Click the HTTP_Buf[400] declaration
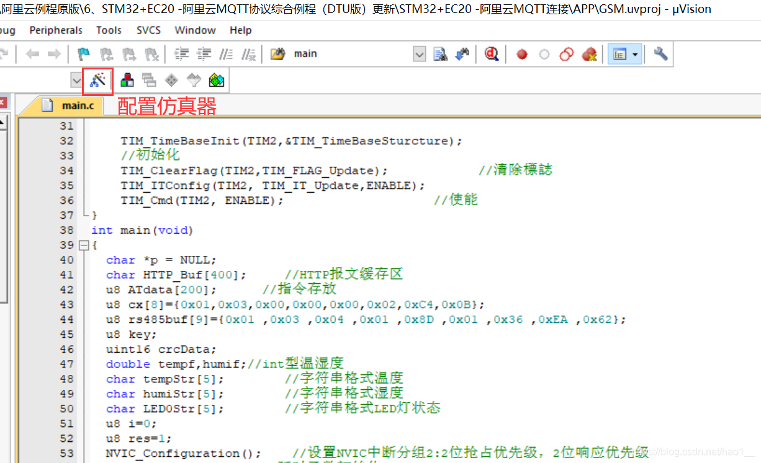 pyautogui.click(x=176, y=275)
